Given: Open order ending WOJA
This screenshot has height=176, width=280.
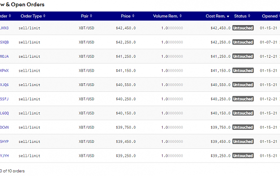Looking at the screenshot, I should tap(4, 56).
